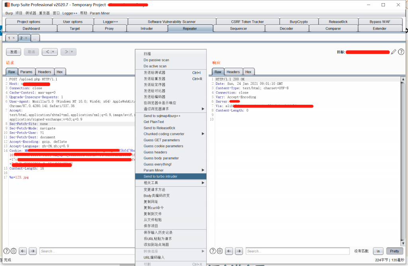Screen dimensions: 408x266
Task: Switch to Repeater tab 1
Action: coord(10,38)
